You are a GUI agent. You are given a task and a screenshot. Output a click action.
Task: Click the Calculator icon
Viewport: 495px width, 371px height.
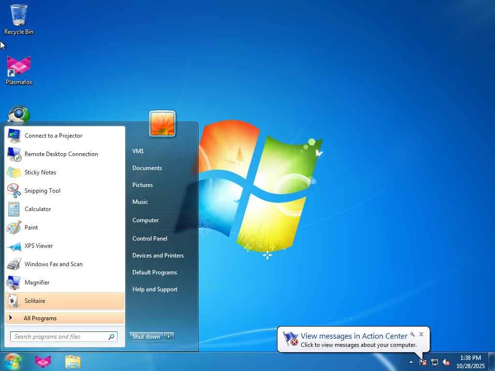14,209
